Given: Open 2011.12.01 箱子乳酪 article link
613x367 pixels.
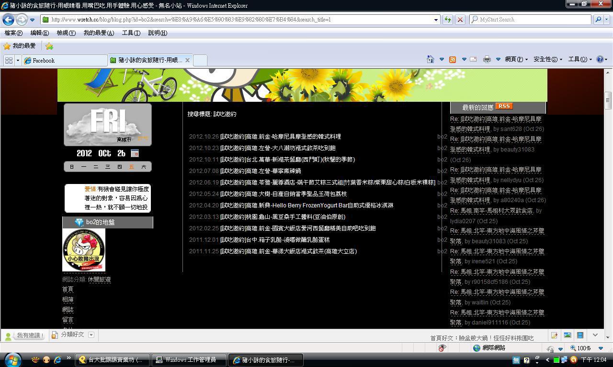Looking at the screenshot, I should [275, 240].
